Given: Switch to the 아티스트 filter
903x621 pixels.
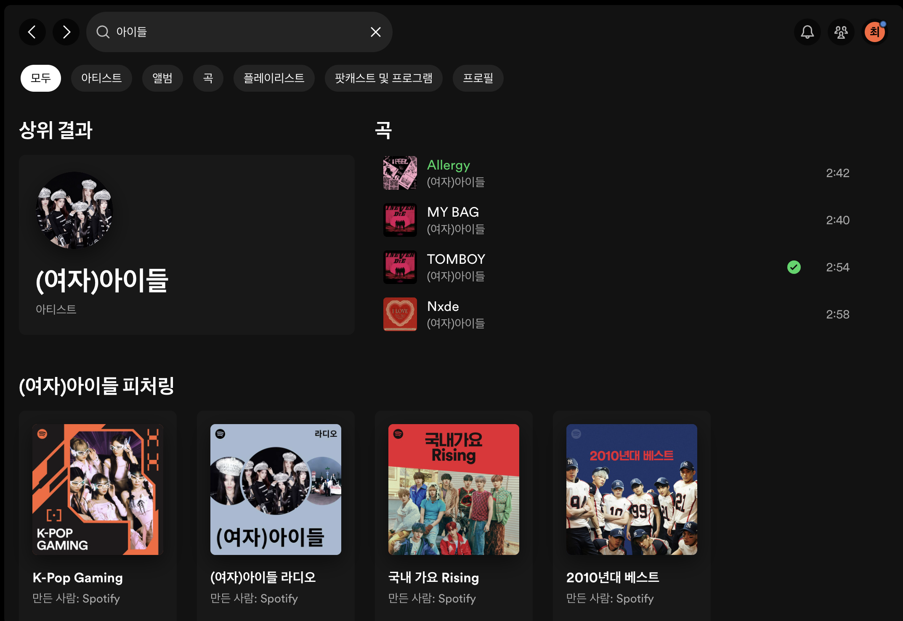Looking at the screenshot, I should pos(101,78).
